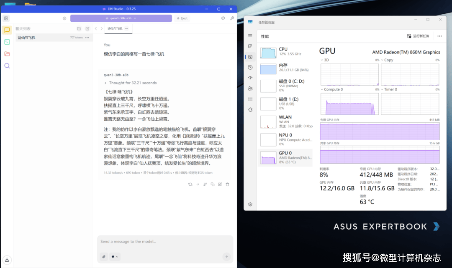The height and width of the screenshot is (268, 452).
Task: Delete the message with the trash icon
Action: click(x=227, y=184)
